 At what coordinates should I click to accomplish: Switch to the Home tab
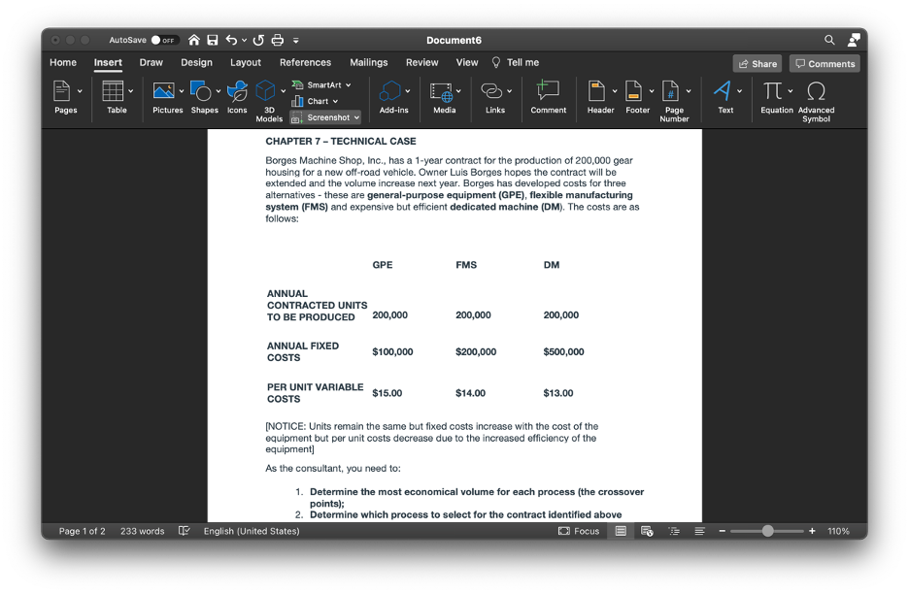[63, 62]
